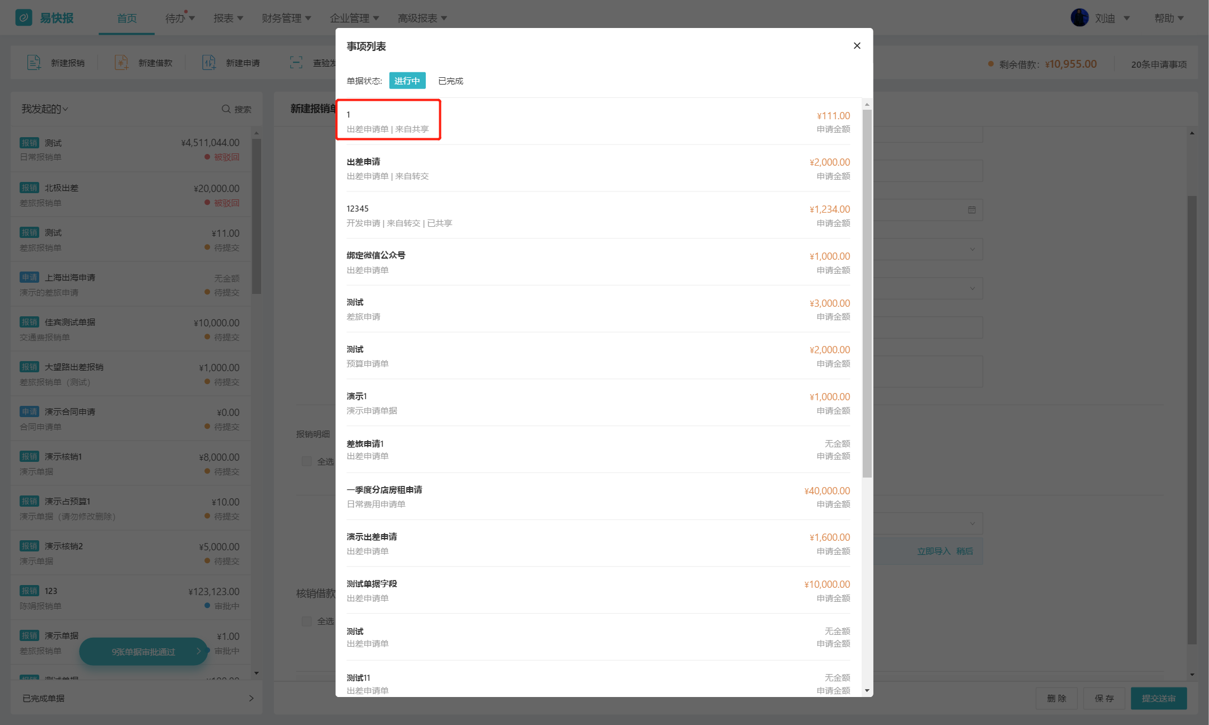1209x725 pixels.
Task: Click the dialog list vertical scrollbar
Action: (x=867, y=291)
